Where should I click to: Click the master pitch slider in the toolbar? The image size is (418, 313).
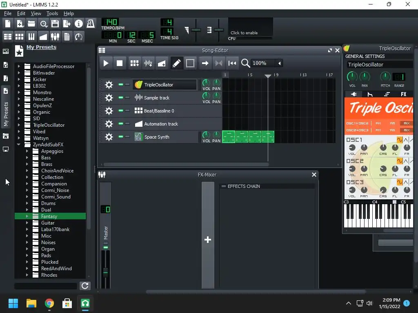pyautogui.click(x=219, y=30)
